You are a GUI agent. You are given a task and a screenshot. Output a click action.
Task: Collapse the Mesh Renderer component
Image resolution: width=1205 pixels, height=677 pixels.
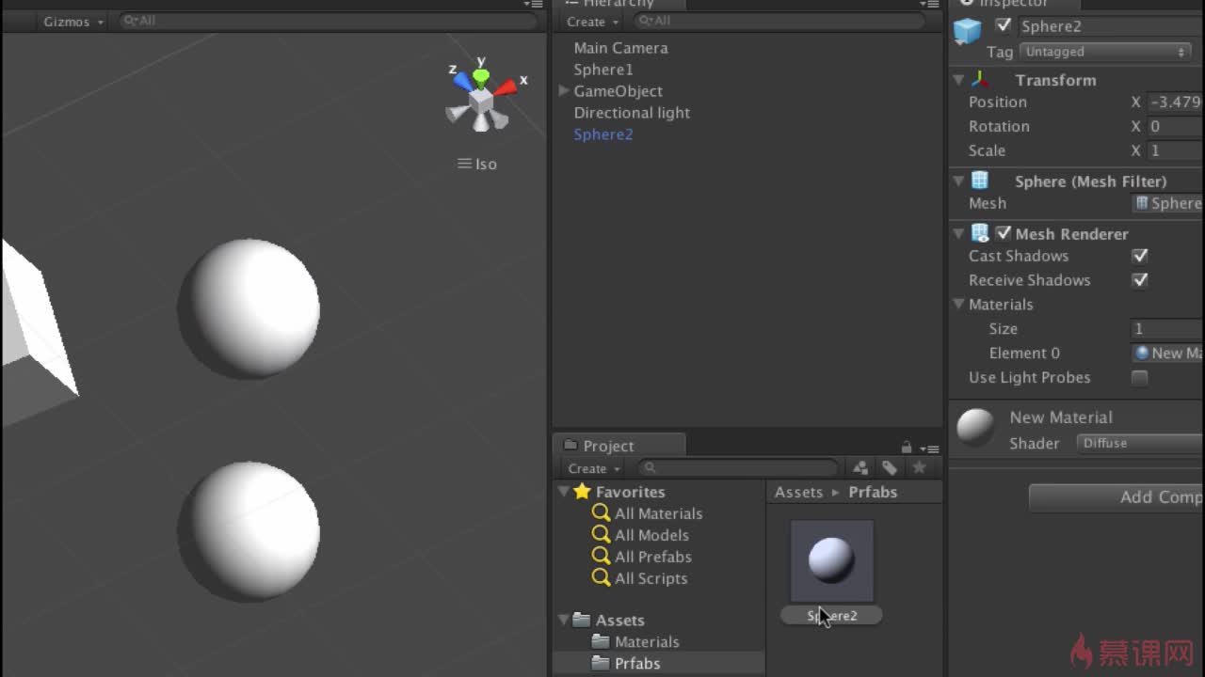click(958, 233)
